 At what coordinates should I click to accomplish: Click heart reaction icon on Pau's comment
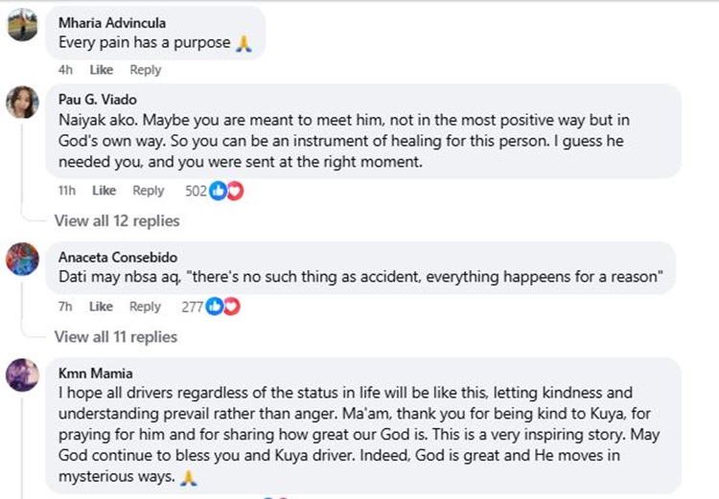tap(235, 191)
